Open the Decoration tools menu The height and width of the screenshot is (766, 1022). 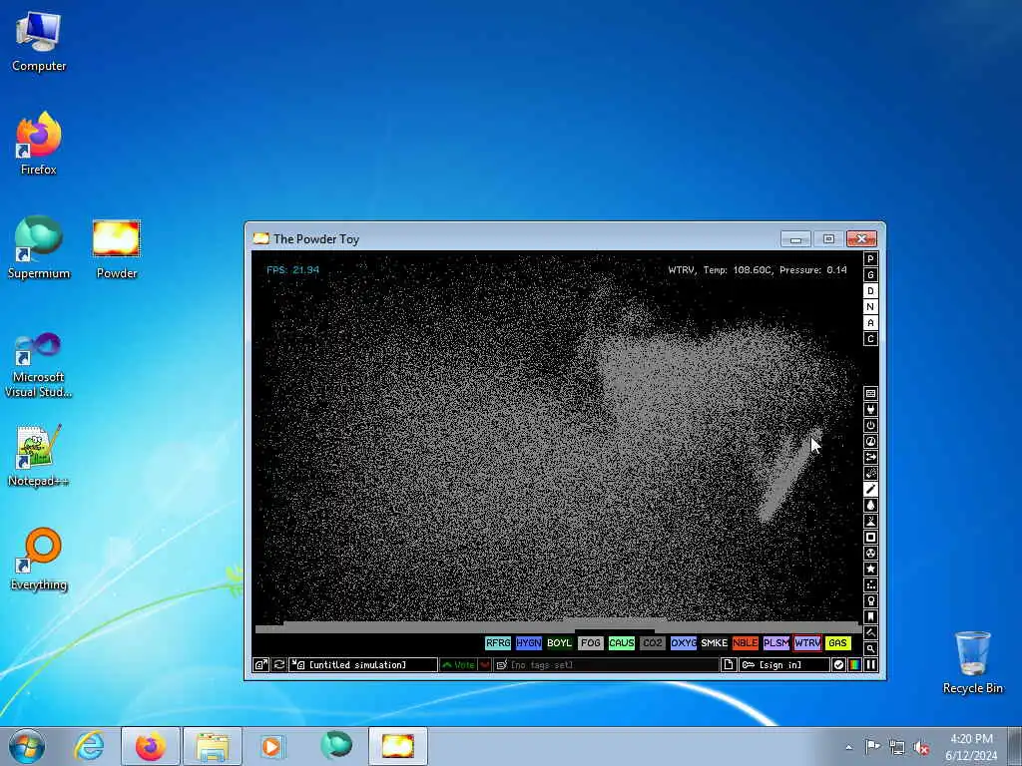coord(870,632)
